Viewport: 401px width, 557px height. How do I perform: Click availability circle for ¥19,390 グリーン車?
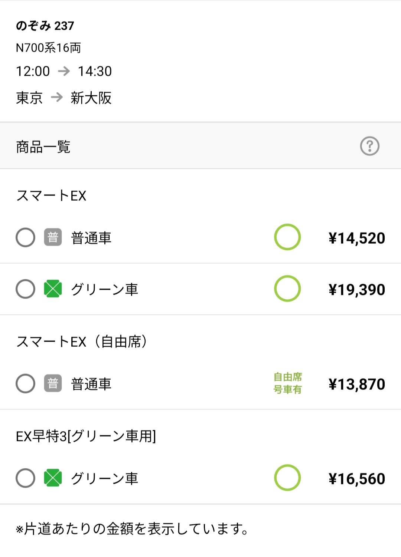click(x=287, y=289)
